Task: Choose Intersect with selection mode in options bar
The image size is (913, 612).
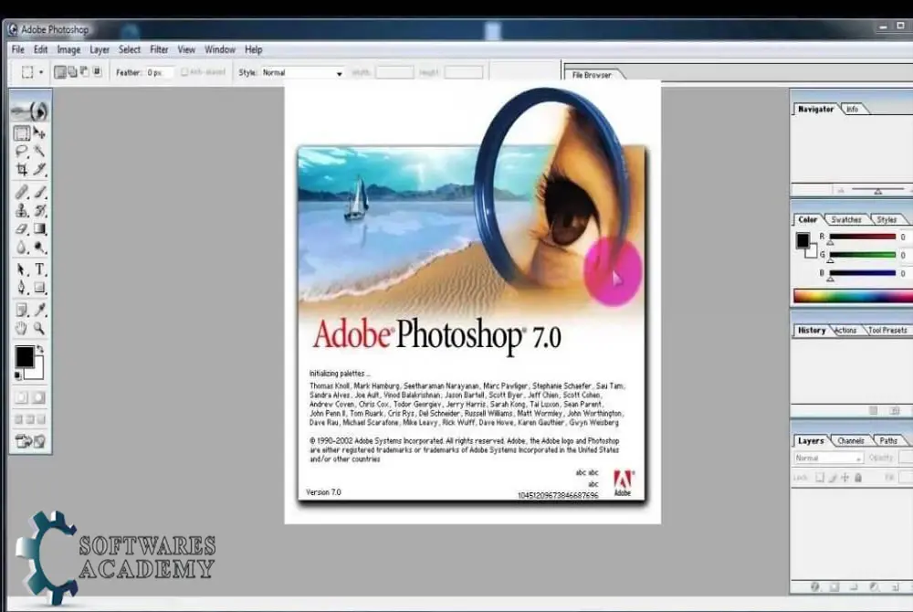Action: pos(98,71)
